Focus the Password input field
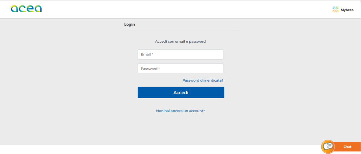361x154 pixels. [180, 69]
